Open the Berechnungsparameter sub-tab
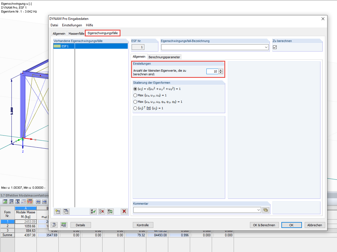This screenshot has width=337, height=252. 164,57
